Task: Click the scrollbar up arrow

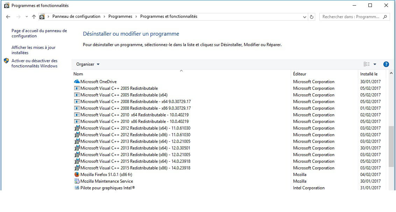Action: [391, 73]
